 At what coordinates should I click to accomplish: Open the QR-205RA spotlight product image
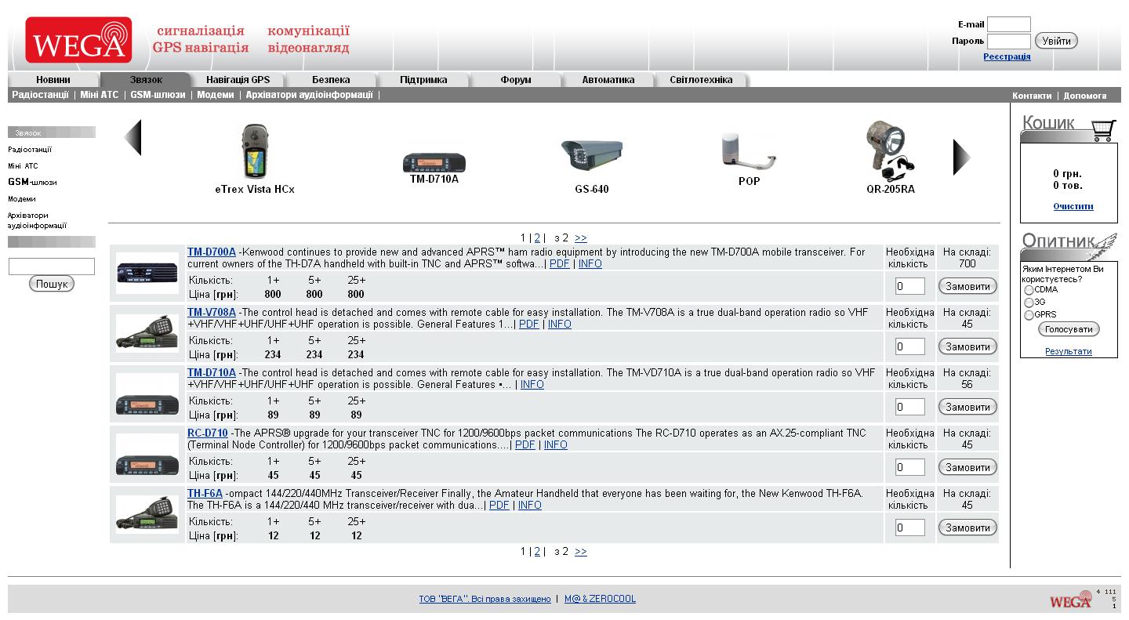coord(891,151)
